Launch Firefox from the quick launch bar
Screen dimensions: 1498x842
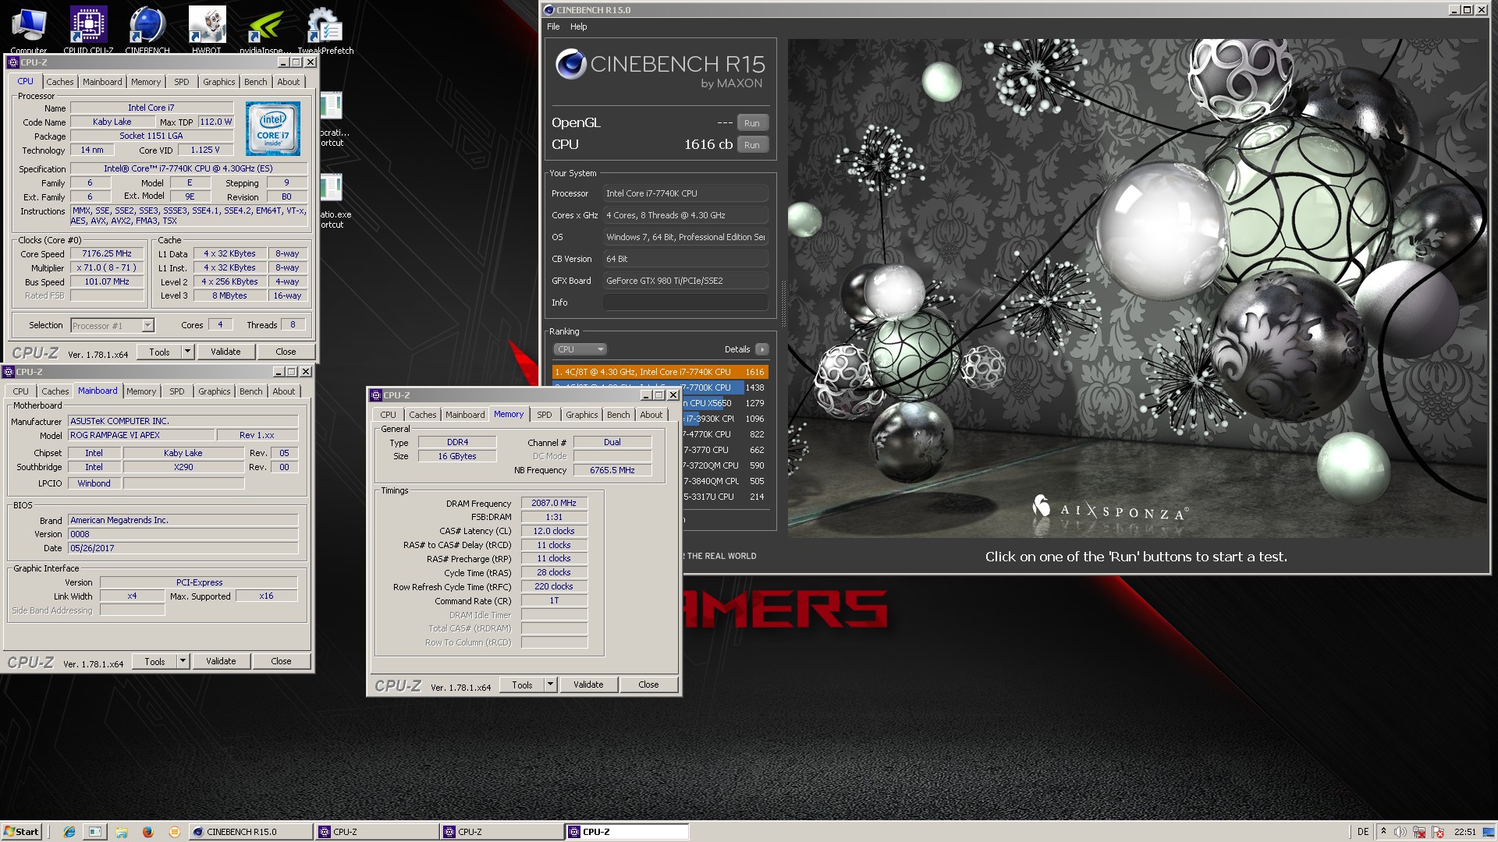pos(148,832)
